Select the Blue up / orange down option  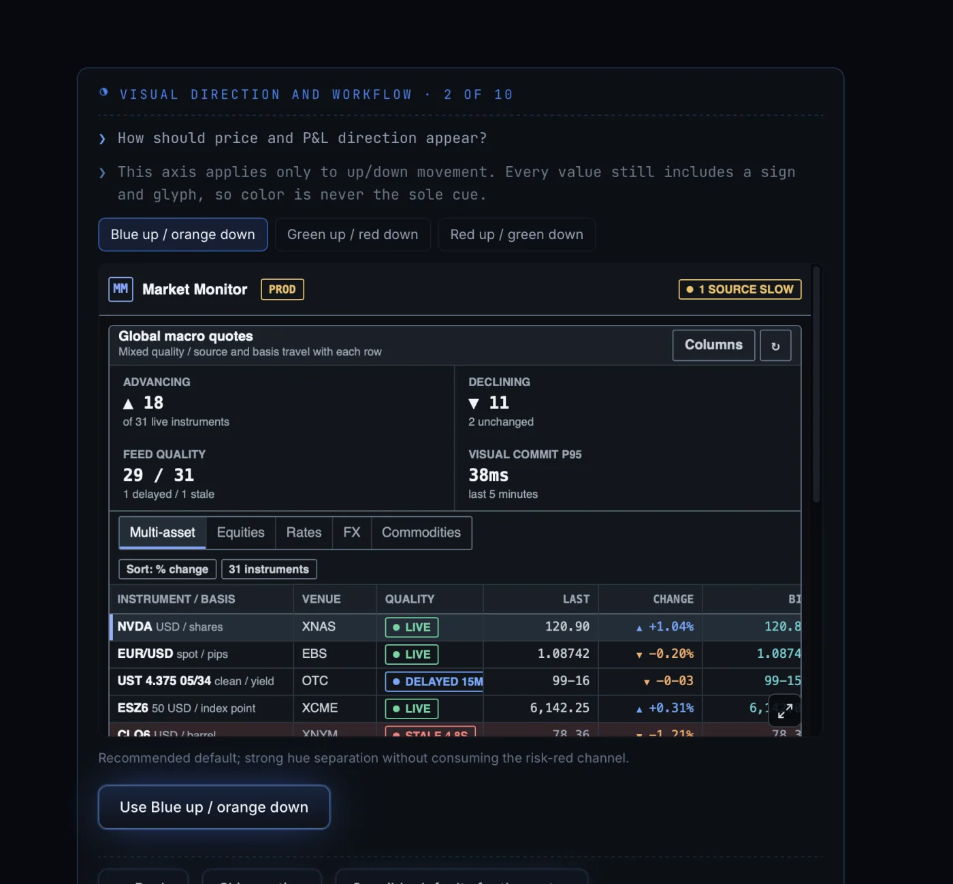183,234
